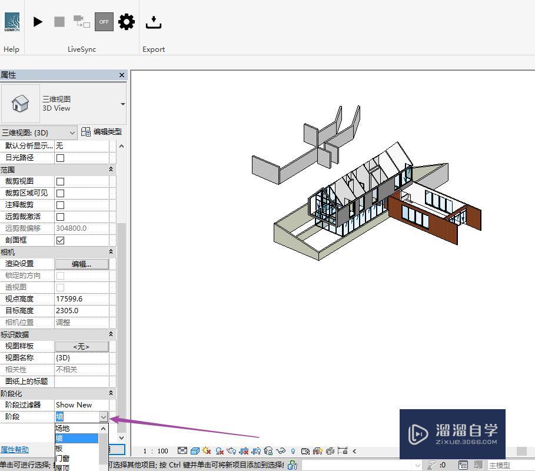
Task: Click show analytical model icon
Action: (x=318, y=451)
